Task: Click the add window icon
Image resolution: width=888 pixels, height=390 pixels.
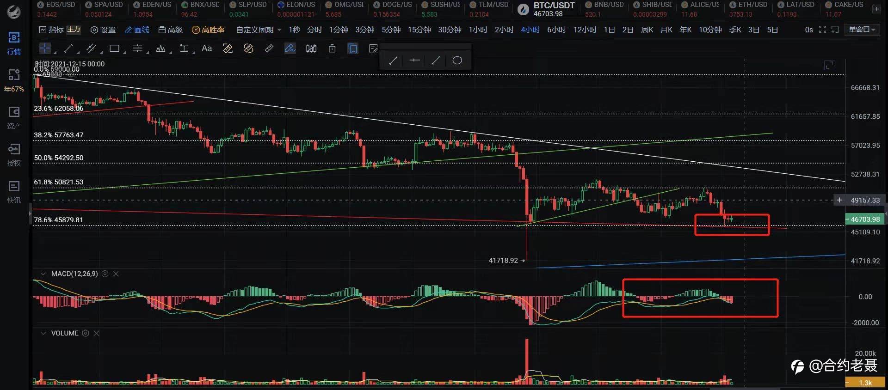Action: pyautogui.click(x=835, y=30)
